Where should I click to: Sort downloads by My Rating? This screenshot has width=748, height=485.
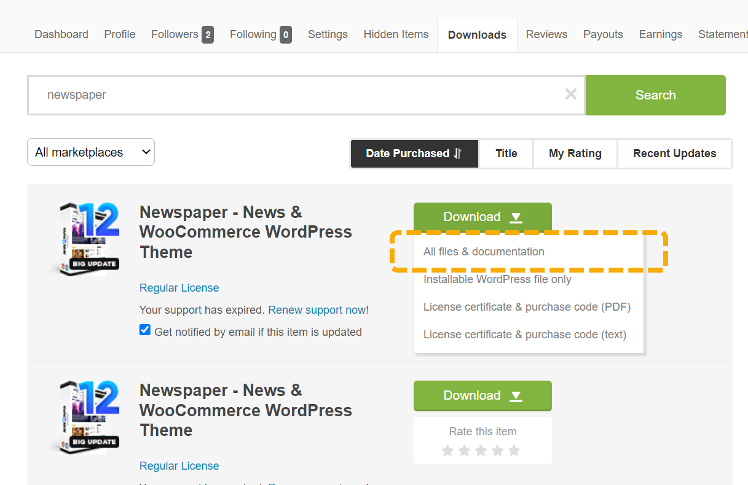[x=575, y=153]
